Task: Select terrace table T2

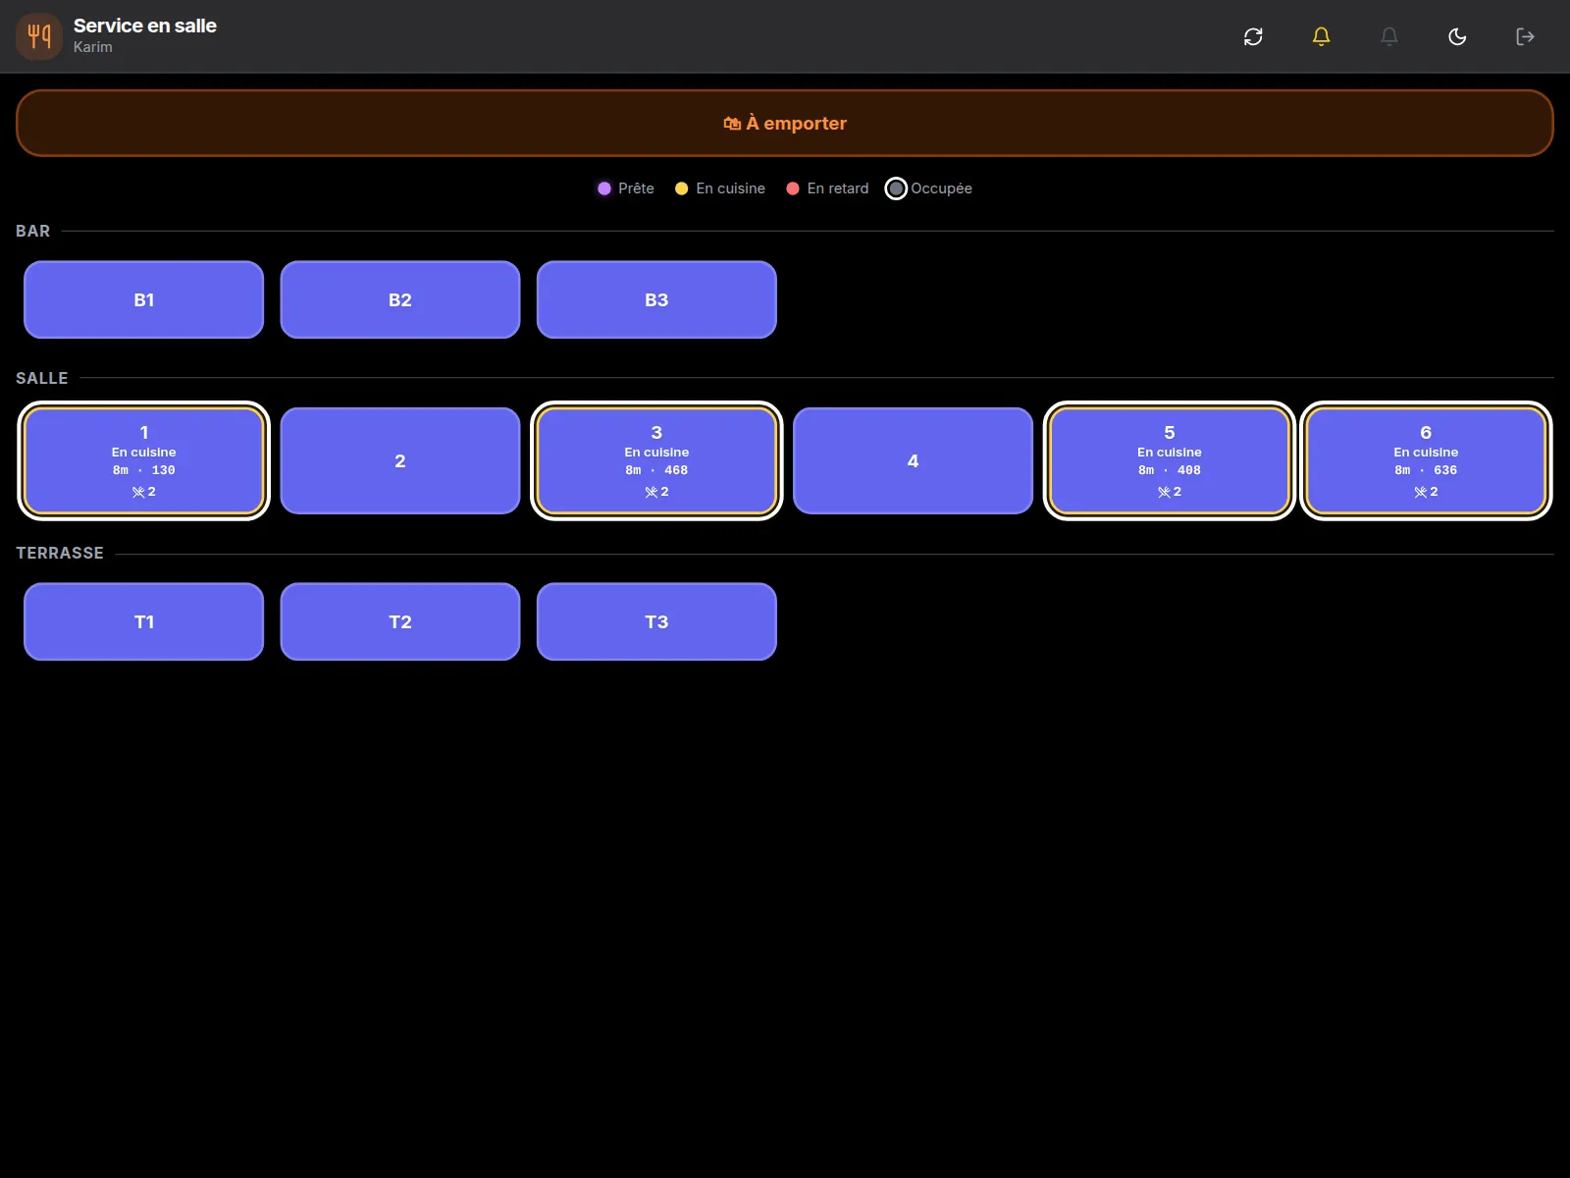Action: coord(400,621)
